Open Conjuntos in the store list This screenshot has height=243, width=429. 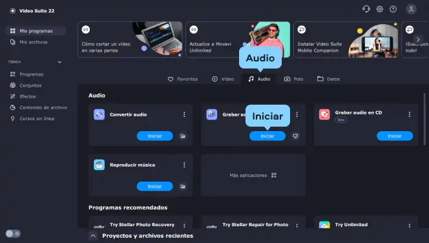click(x=26, y=85)
